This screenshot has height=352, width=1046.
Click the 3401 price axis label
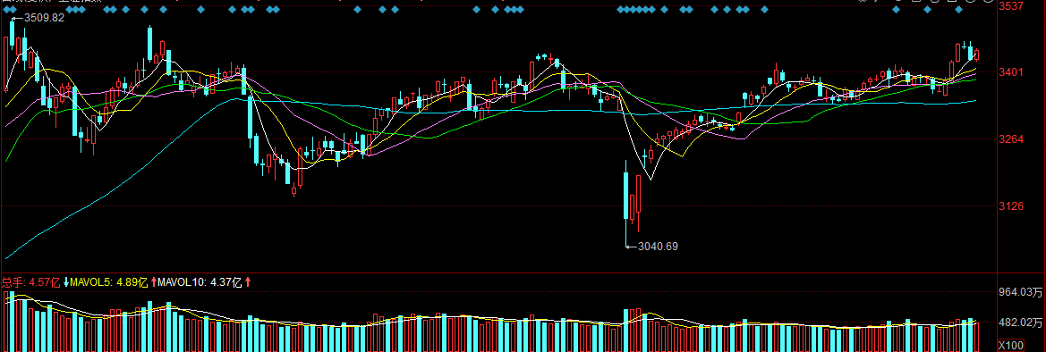click(x=1011, y=72)
